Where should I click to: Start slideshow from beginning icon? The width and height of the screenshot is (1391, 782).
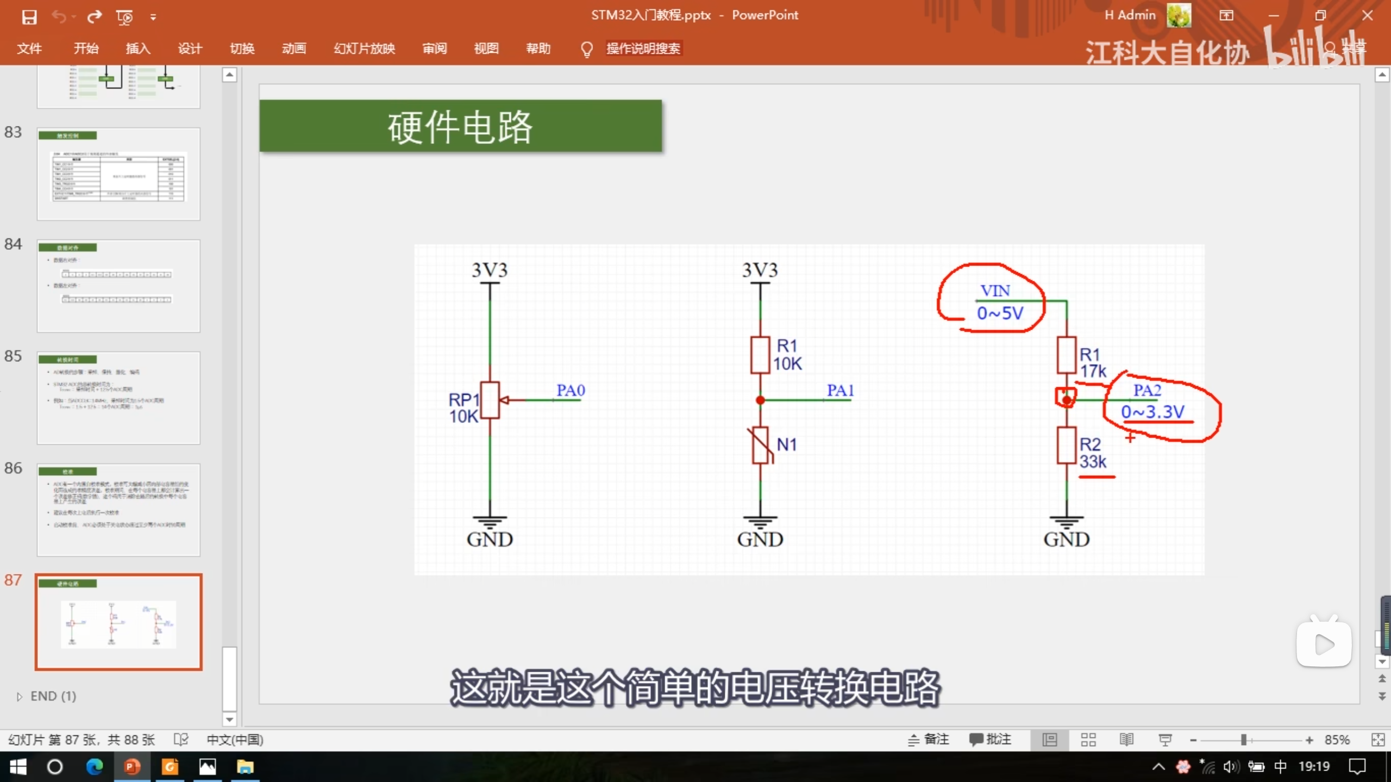[x=124, y=17]
